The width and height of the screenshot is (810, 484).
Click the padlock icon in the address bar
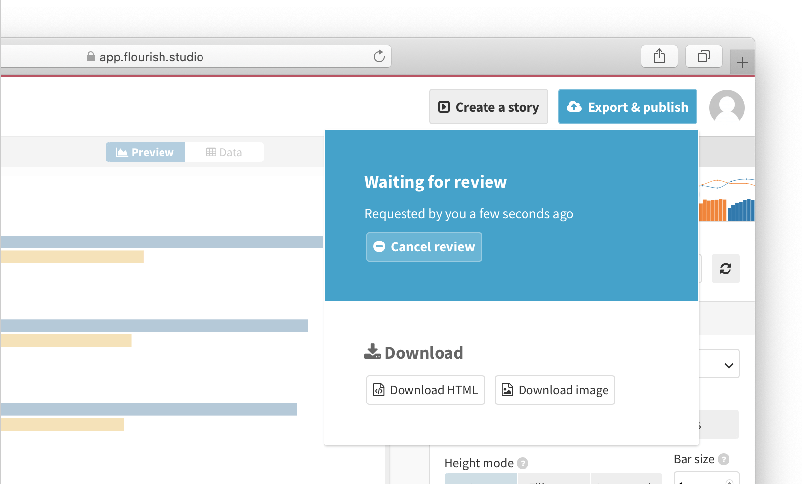(x=91, y=56)
